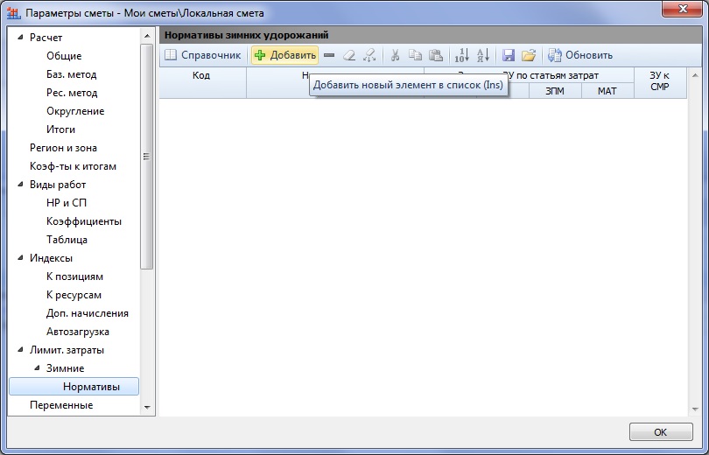Click the Код column header
The height and width of the screenshot is (455, 709).
202,82
